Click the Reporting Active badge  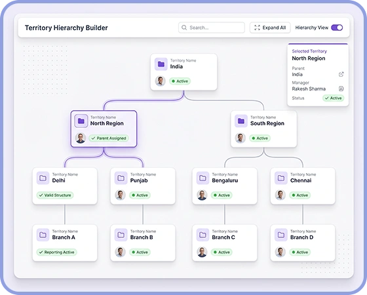click(x=56, y=252)
